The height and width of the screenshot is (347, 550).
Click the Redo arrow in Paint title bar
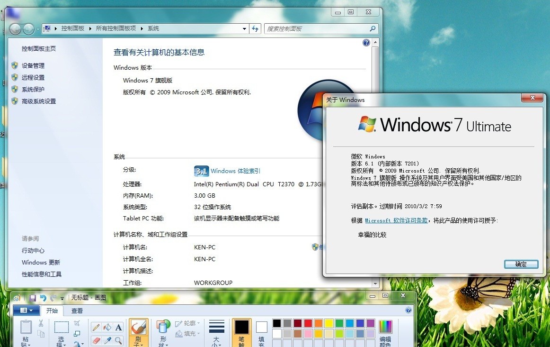(53, 298)
